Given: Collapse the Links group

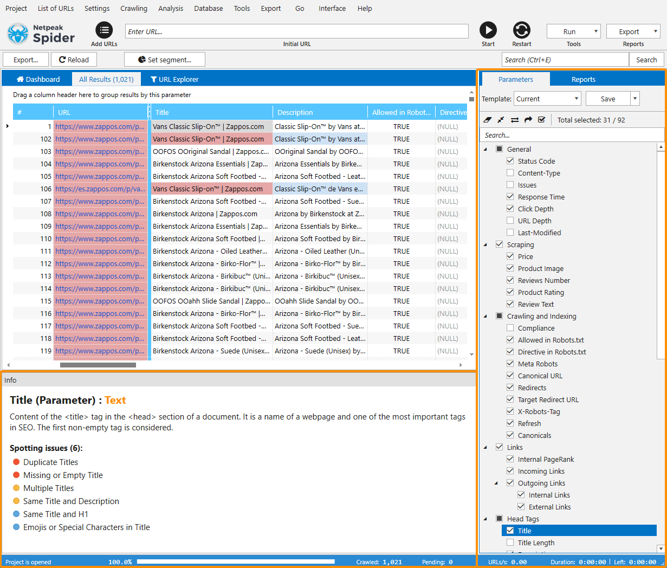Looking at the screenshot, I should pyautogui.click(x=485, y=447).
